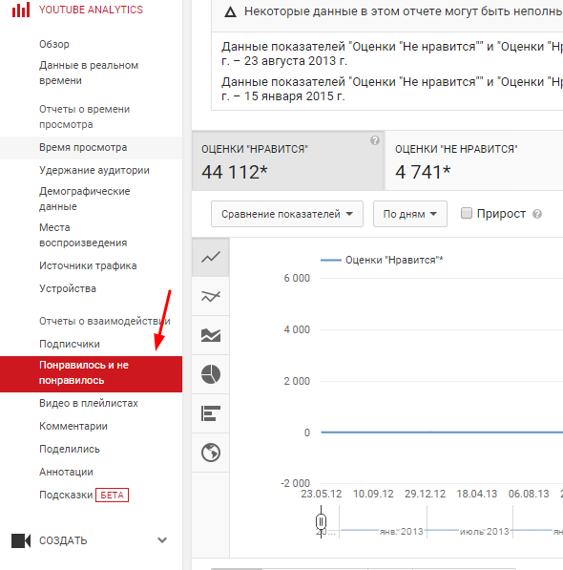Select Время просмотра menu item

pyautogui.click(x=91, y=148)
